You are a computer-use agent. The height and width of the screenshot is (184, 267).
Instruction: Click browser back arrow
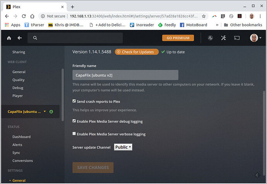click(x=7, y=16)
